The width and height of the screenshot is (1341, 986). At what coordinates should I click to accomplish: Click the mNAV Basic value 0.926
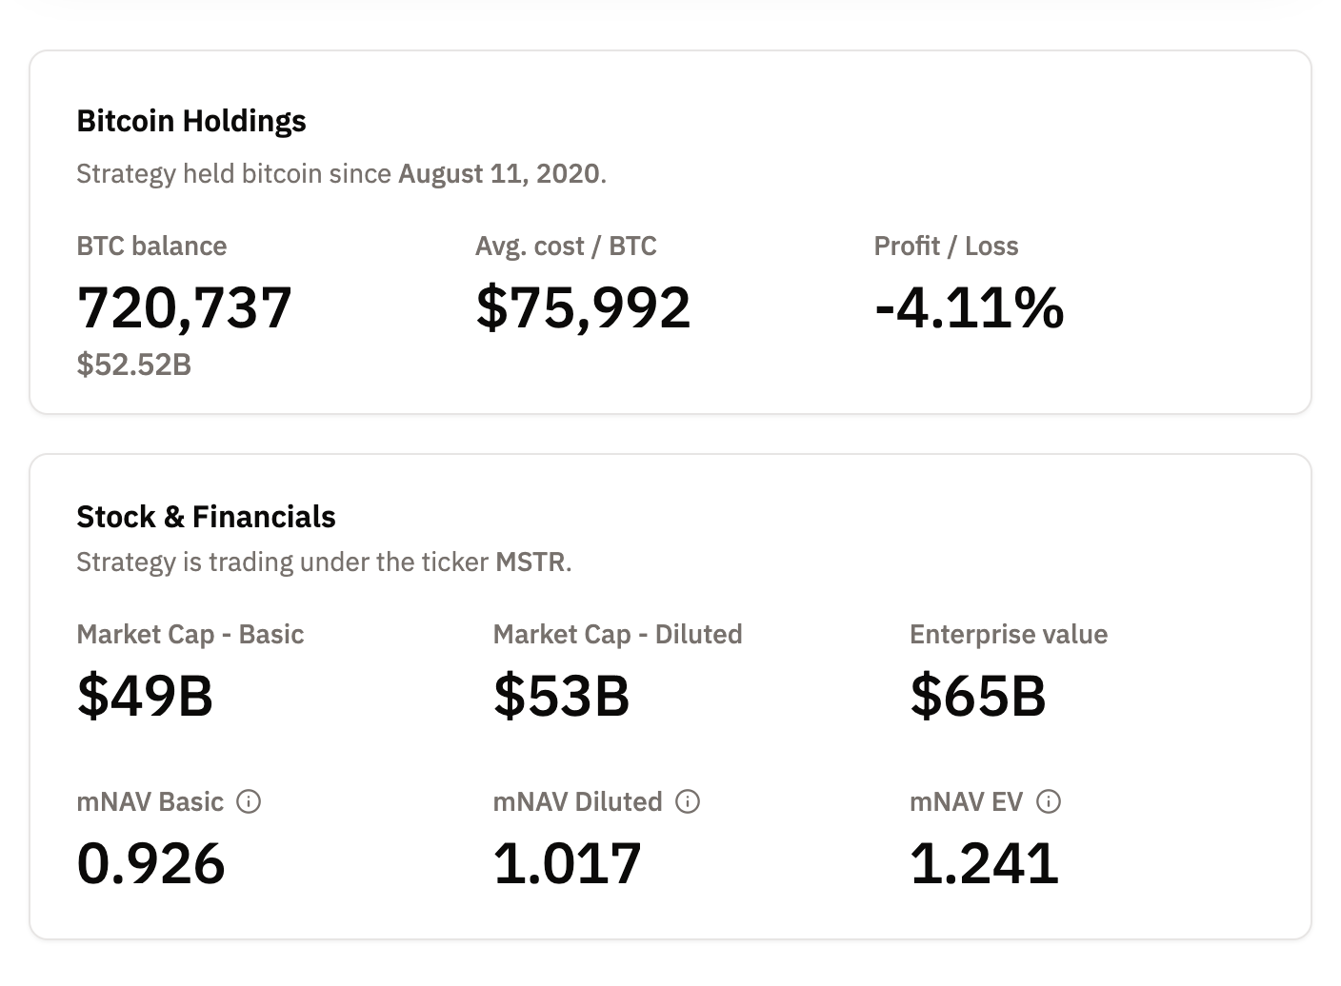(150, 862)
